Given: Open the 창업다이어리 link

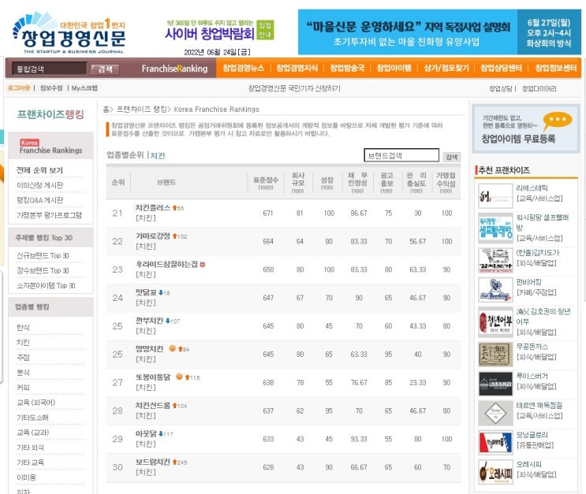Looking at the screenshot, I should 539,88.
